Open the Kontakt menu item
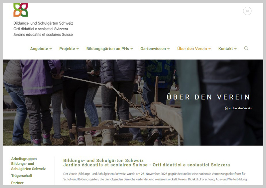 point(225,49)
